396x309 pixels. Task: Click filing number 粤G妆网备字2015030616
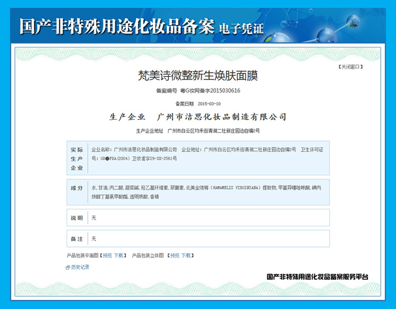click(x=210, y=91)
